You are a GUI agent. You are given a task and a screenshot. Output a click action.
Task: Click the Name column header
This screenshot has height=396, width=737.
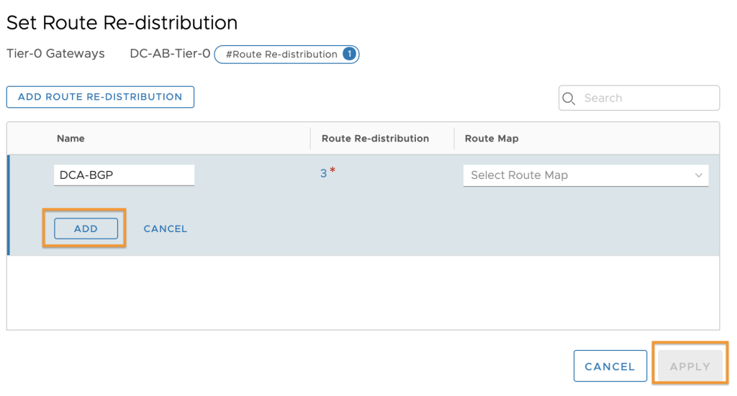(71, 138)
